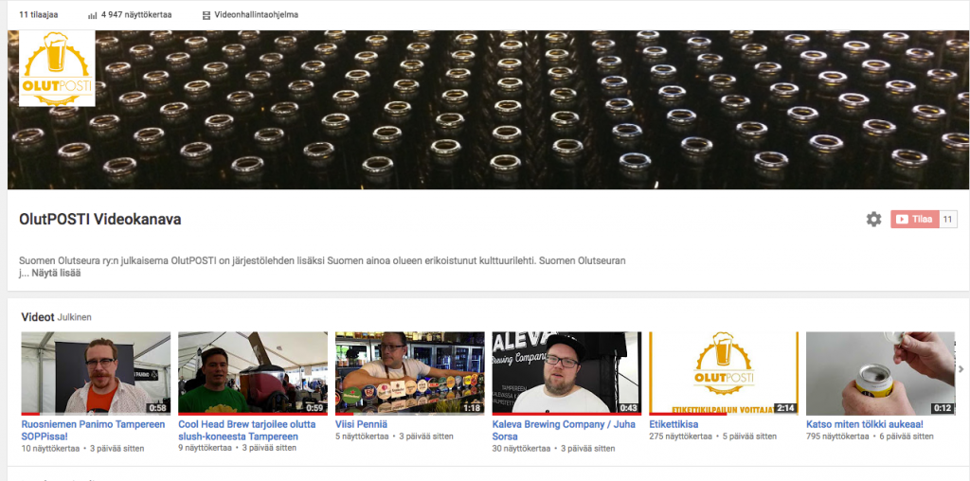Play the Ruosniemen Panimo video thumbnail
The height and width of the screenshot is (481, 970).
96,373
